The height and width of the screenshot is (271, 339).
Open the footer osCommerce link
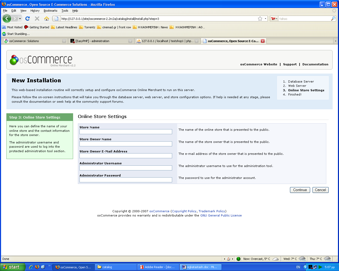[x=159, y=211]
